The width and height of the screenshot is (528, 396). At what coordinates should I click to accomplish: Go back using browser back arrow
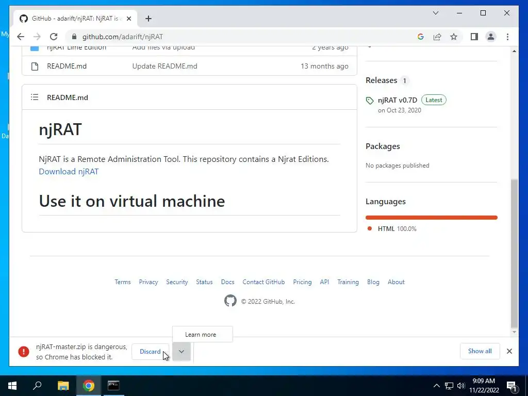click(x=21, y=37)
